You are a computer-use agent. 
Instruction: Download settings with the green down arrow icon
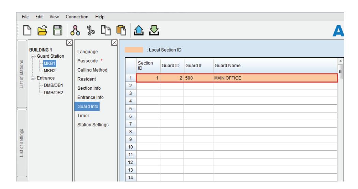(154, 30)
